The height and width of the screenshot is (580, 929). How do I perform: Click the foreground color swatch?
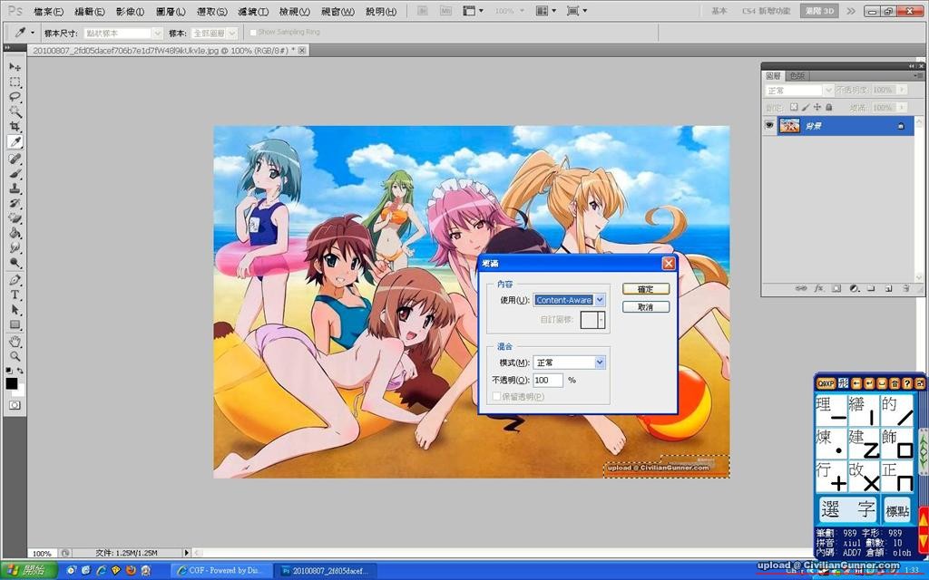coord(12,383)
